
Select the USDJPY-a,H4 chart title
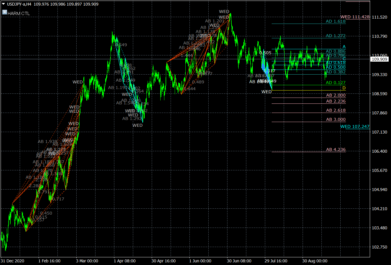pyautogui.click(x=19, y=4)
